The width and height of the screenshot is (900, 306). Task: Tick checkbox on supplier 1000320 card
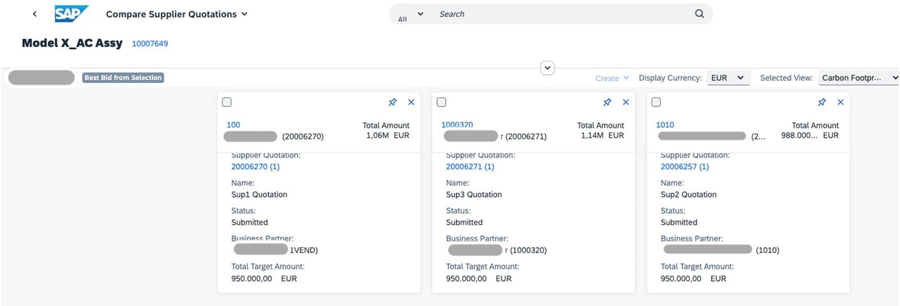[x=441, y=102]
